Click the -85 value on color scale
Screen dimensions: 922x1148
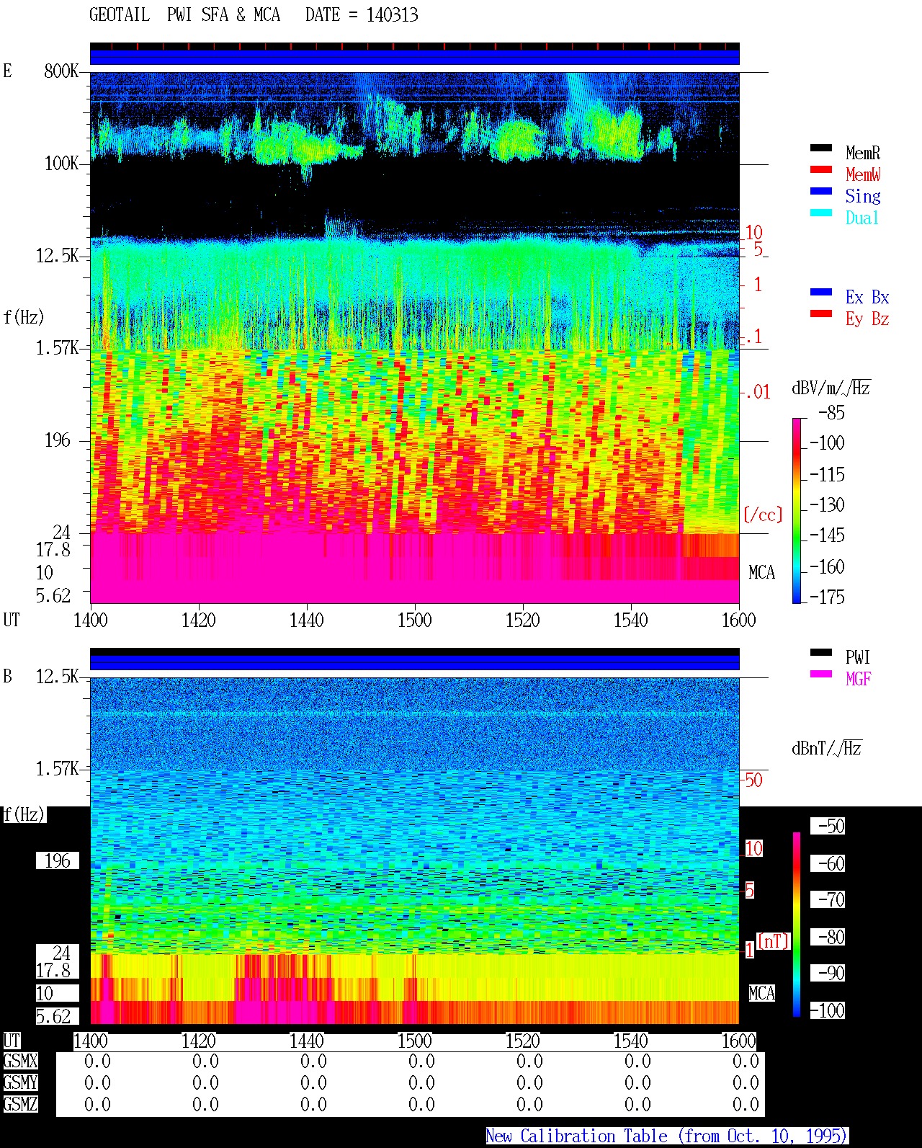tap(831, 413)
